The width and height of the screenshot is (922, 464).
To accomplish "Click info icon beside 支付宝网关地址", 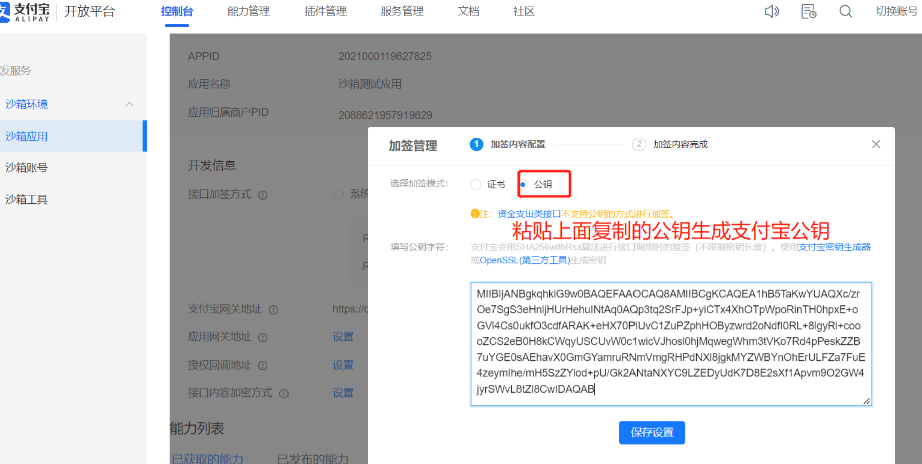I will tap(274, 310).
